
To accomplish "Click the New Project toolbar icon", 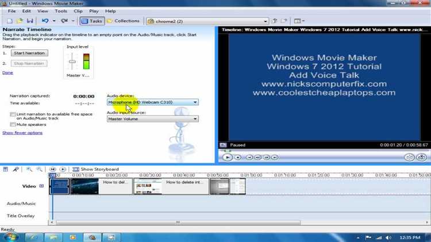I will point(9,21).
